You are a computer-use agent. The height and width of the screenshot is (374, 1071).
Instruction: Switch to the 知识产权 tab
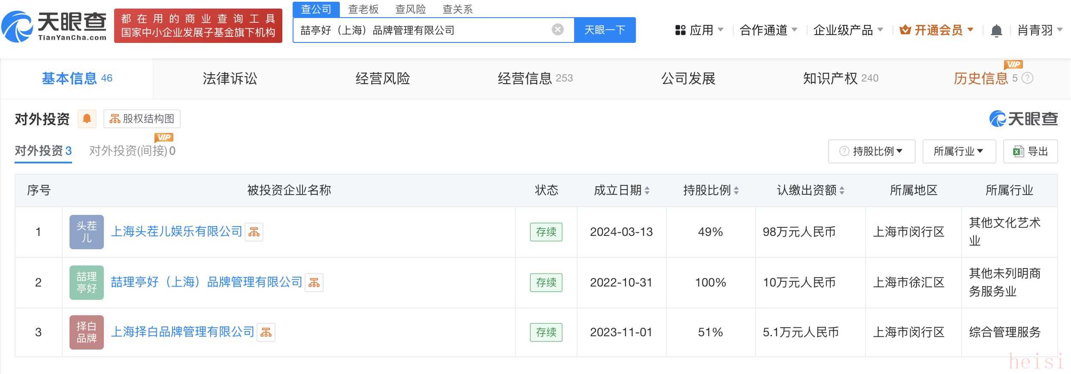(x=841, y=78)
